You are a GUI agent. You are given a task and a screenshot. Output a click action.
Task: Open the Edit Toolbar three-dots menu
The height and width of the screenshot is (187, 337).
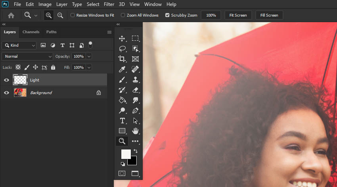click(x=135, y=141)
